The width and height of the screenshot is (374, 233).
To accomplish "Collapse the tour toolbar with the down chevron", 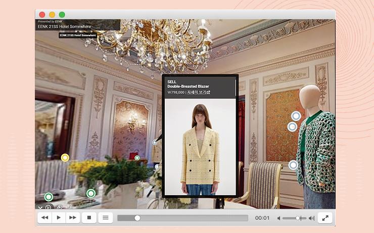I will pos(40,207).
